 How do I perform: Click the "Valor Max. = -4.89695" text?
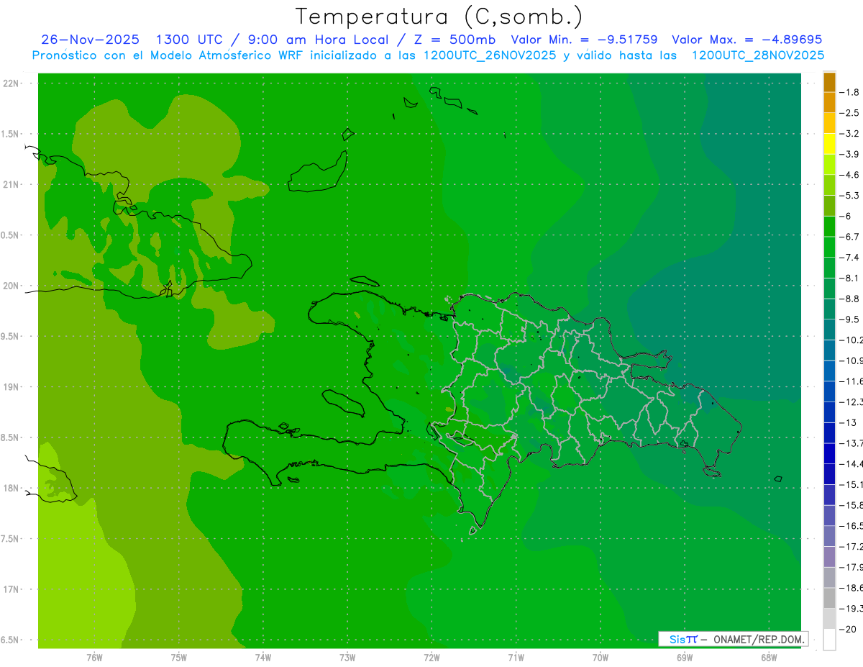746,40
